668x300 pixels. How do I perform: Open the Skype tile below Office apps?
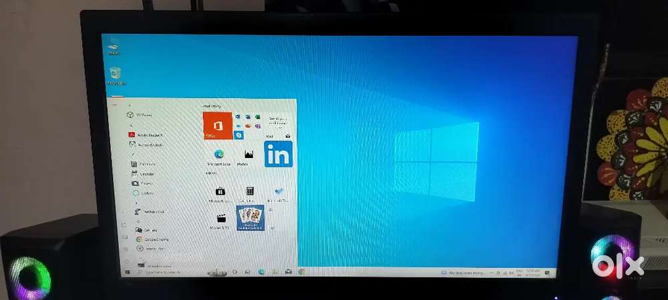click(238, 135)
